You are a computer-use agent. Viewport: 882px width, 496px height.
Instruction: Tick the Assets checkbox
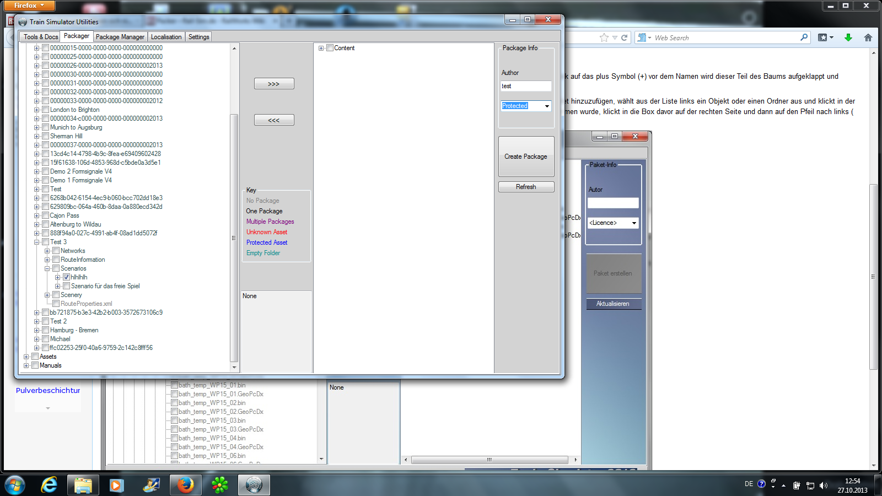pos(35,357)
